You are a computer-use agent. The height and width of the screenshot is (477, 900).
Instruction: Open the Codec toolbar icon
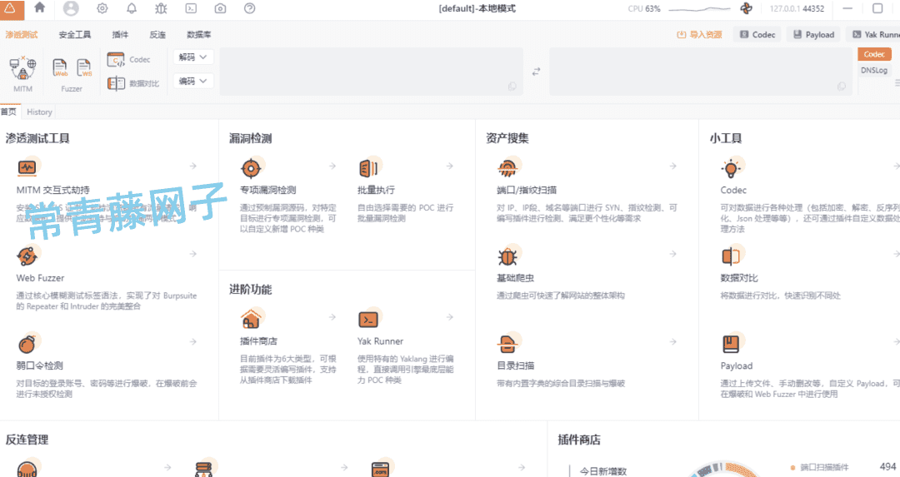point(116,59)
